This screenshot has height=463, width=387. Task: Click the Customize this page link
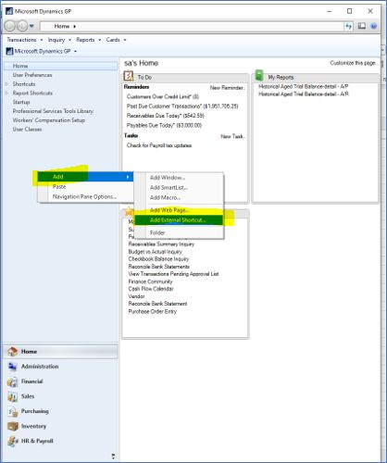coord(354,63)
